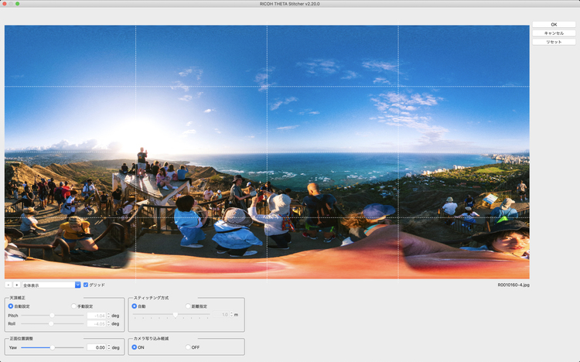The image size is (580, 362).
Task: Click the キャンセル cancel button
Action: (554, 33)
